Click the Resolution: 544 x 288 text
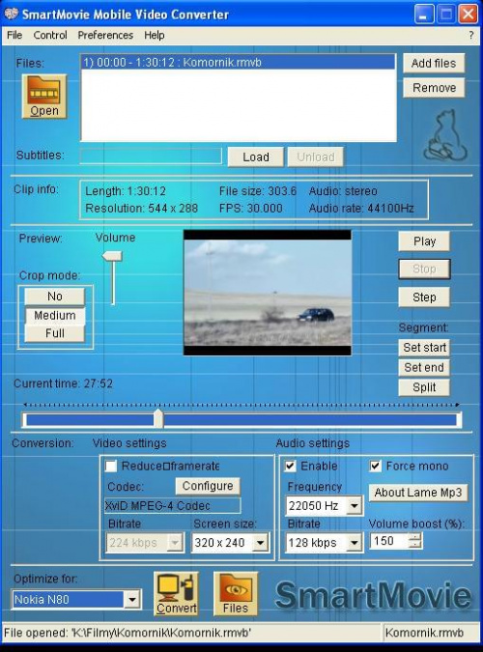Image resolution: width=483 pixels, height=652 pixels. (142, 209)
